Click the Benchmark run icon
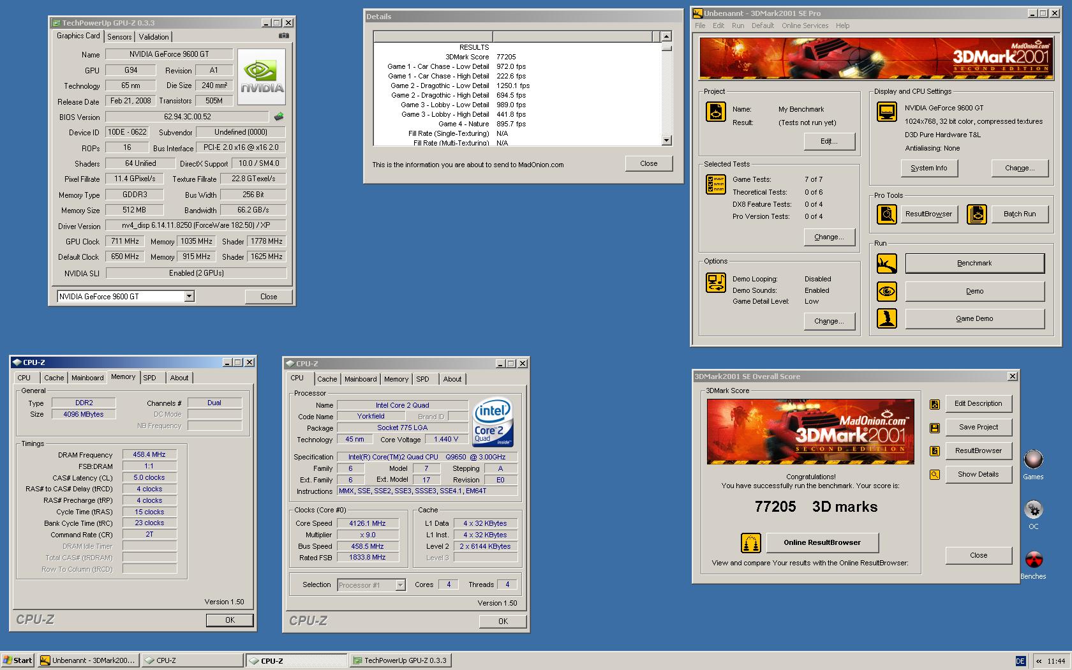1072x670 pixels. pyautogui.click(x=886, y=263)
